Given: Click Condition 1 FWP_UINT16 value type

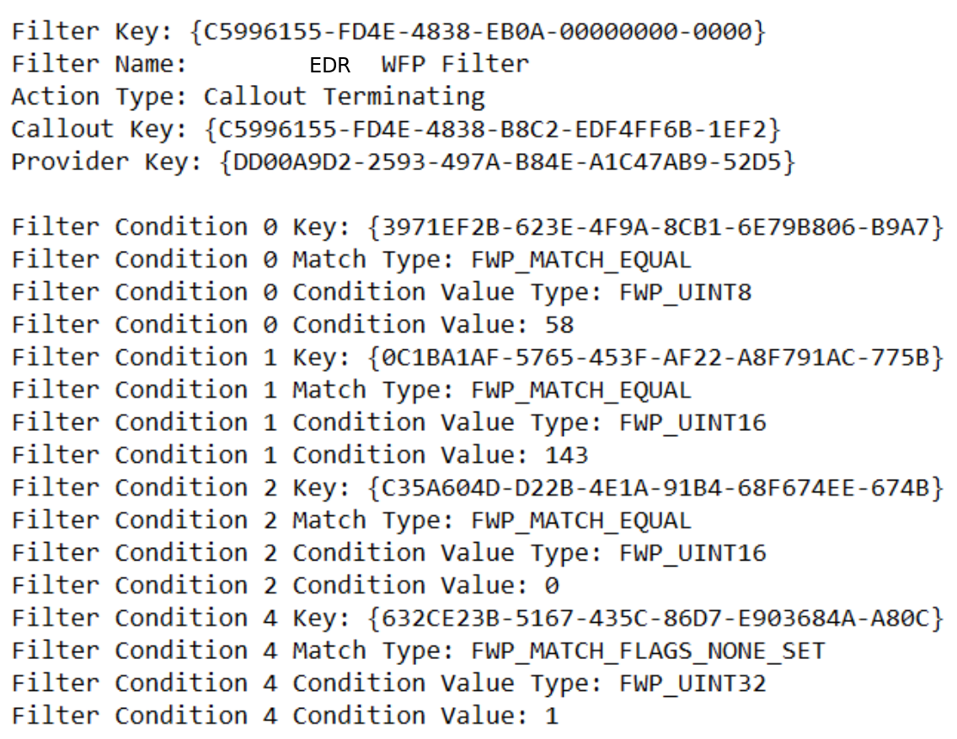Looking at the screenshot, I should [692, 423].
